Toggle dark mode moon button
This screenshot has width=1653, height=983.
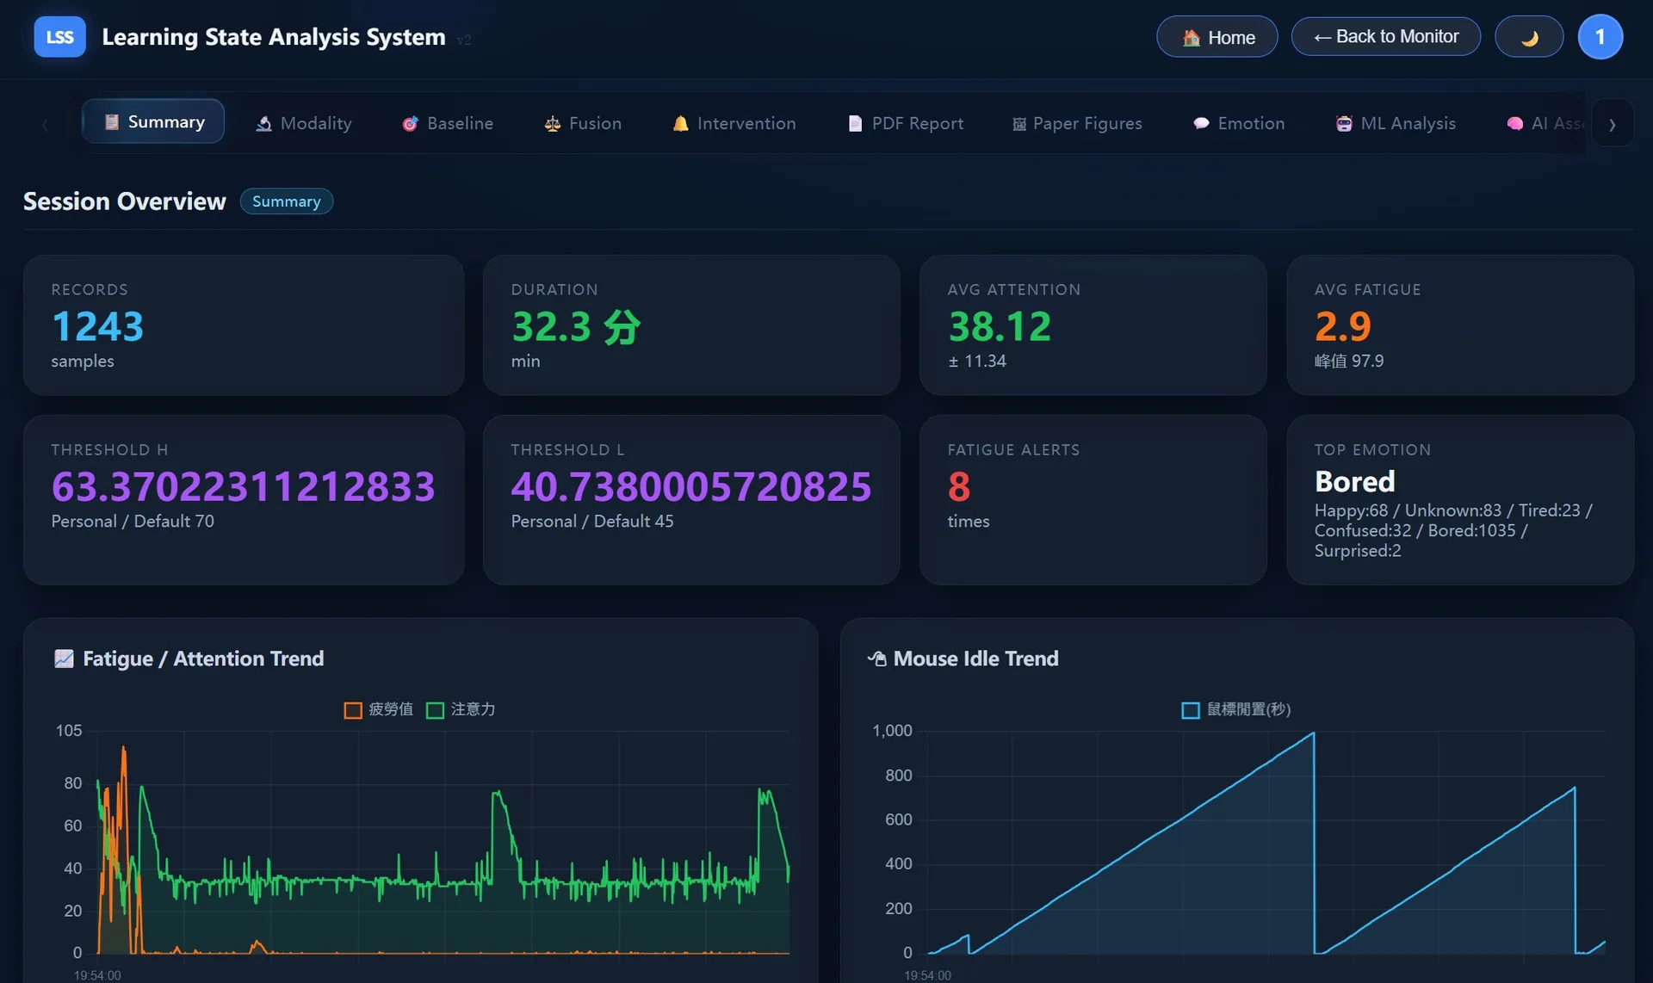[x=1528, y=37]
